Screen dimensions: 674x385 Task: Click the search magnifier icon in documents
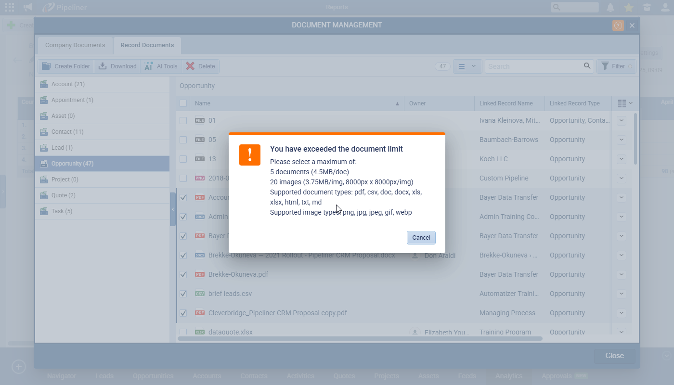(587, 66)
